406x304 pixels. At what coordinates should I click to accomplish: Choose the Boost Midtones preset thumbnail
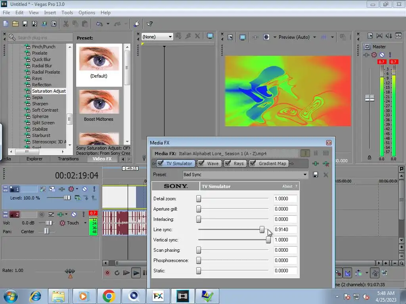point(99,102)
